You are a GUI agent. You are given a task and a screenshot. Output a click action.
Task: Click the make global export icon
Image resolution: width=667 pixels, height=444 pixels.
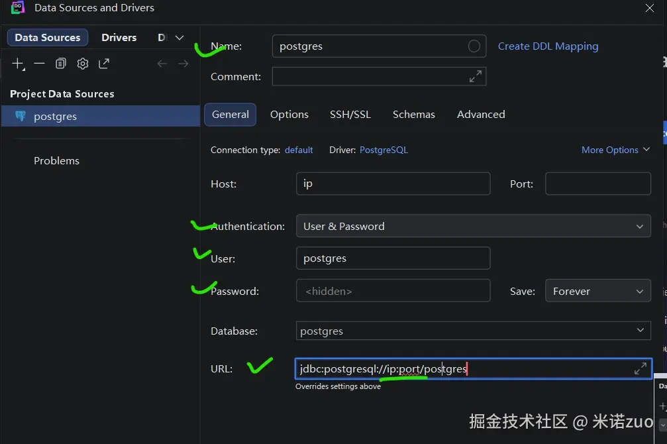[104, 64]
